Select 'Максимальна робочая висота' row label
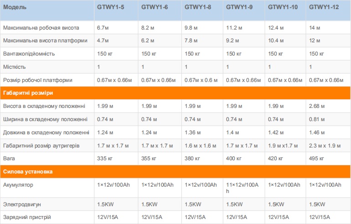351x224 pixels. (x=41, y=28)
